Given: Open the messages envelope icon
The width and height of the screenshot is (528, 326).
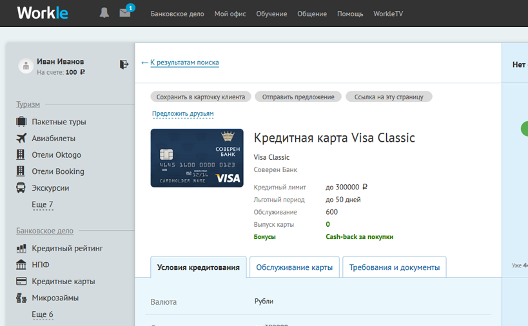Looking at the screenshot, I should point(125,12).
